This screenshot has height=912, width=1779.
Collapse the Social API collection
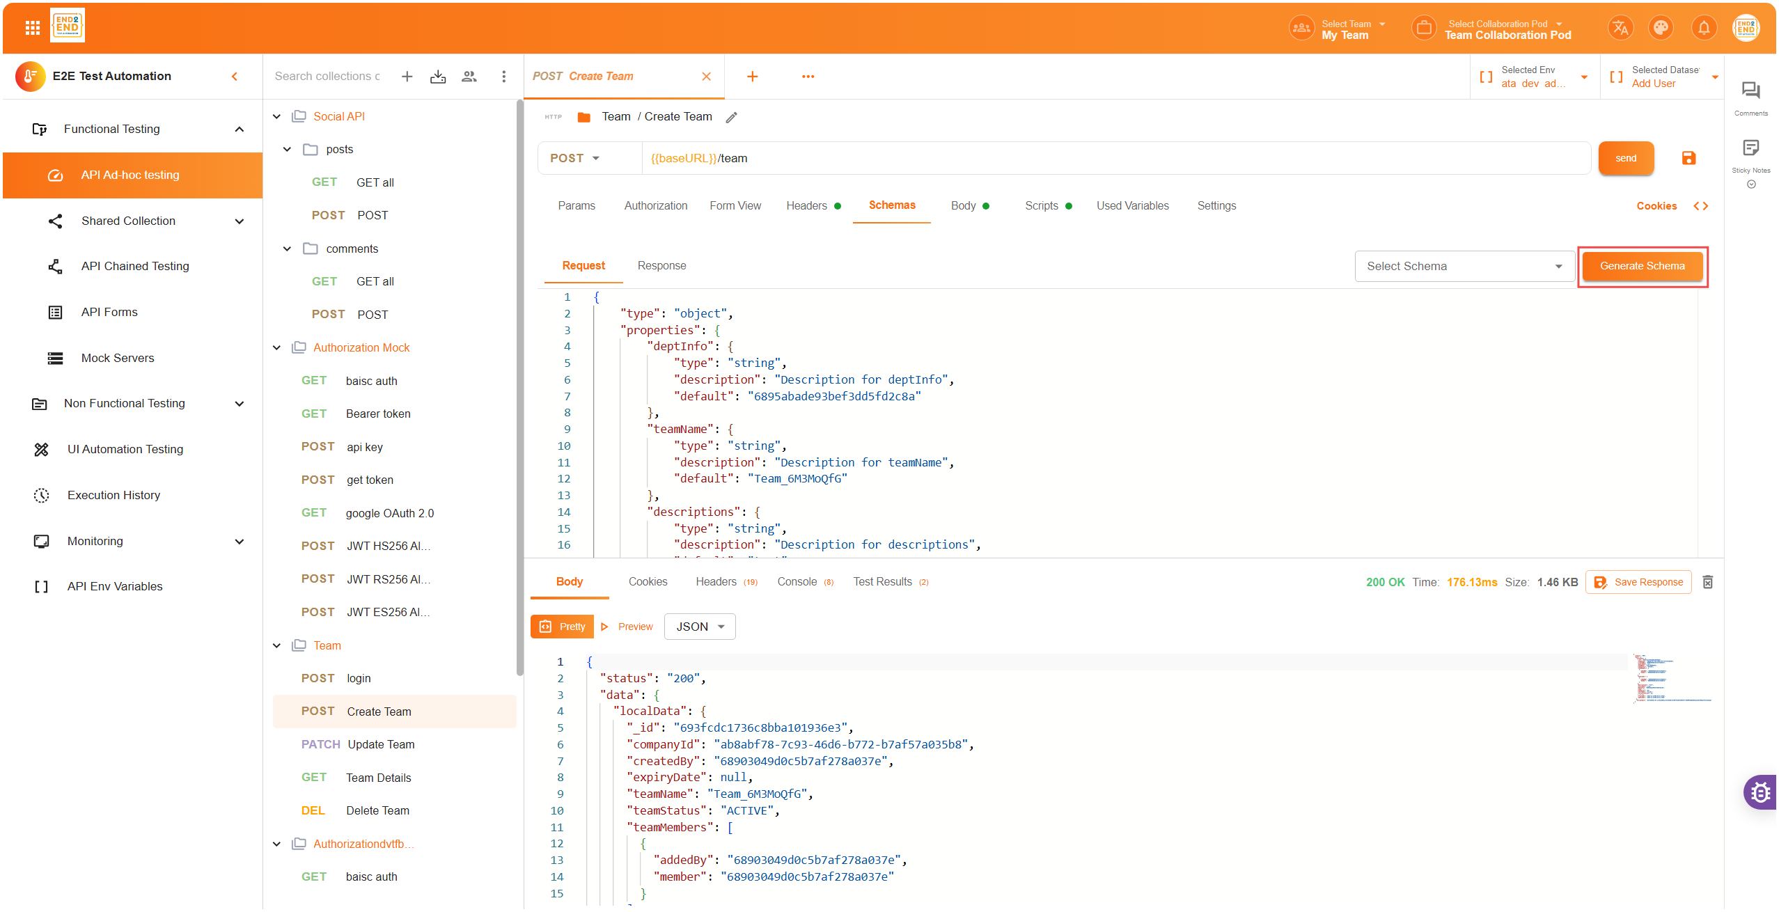click(x=277, y=116)
